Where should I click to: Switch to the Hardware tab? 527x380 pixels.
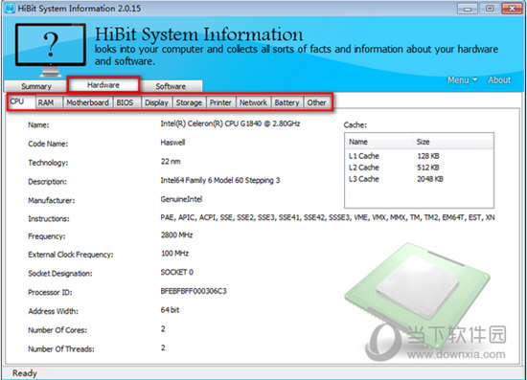point(103,85)
